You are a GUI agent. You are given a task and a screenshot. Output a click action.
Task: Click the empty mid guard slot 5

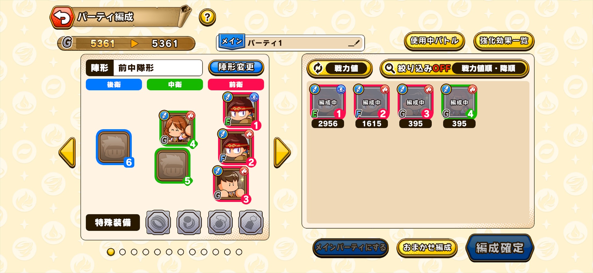(173, 166)
